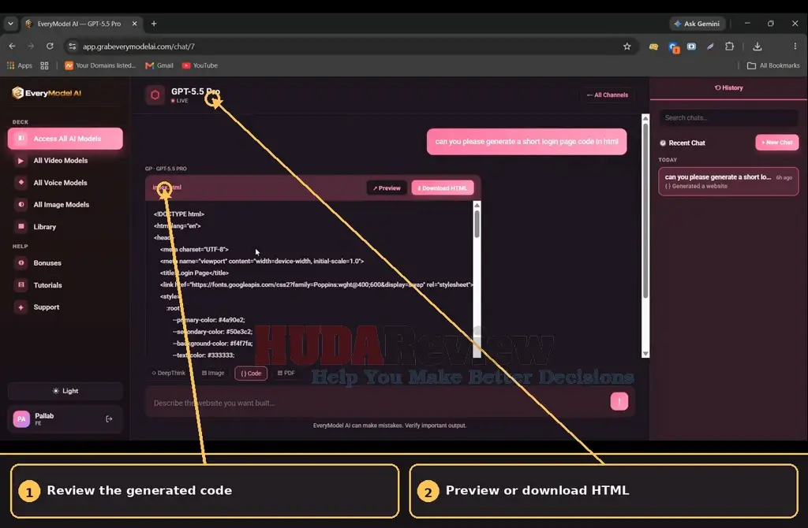Click the code block scrollbar
The height and width of the screenshot is (528, 808).
[x=477, y=225]
